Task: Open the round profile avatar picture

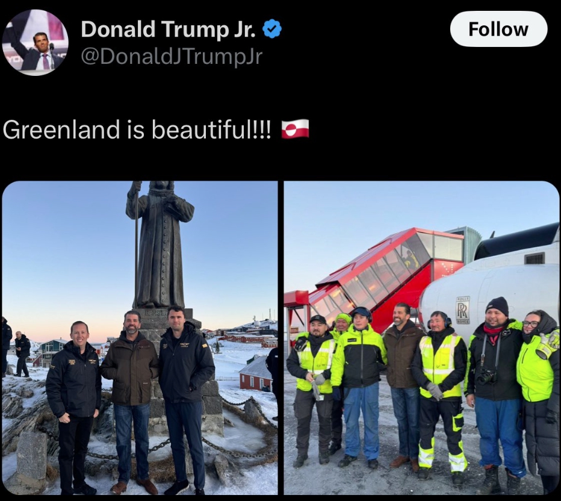Action: (35, 43)
